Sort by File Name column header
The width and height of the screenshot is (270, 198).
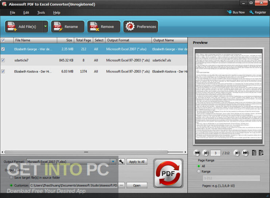pyautogui.click(x=35, y=40)
